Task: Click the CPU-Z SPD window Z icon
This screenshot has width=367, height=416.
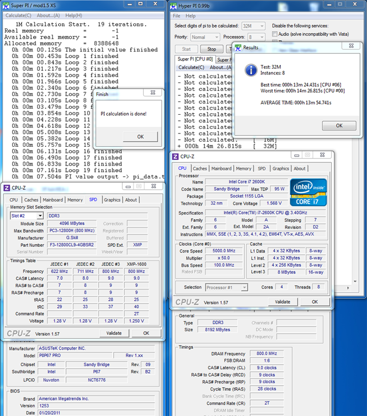Action: [x=7, y=188]
